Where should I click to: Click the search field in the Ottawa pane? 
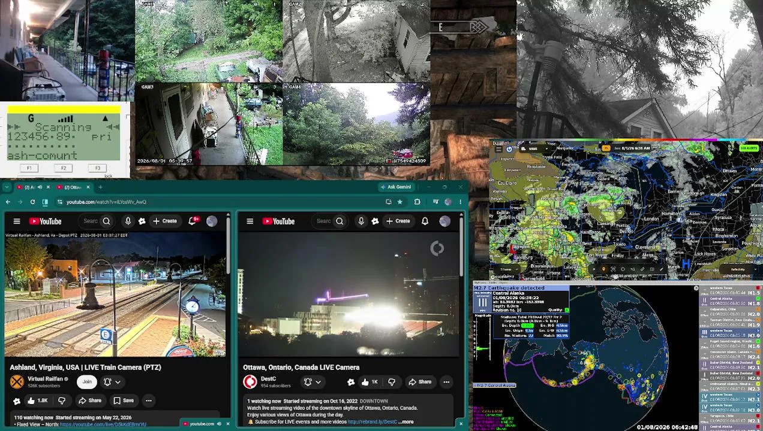click(x=325, y=221)
